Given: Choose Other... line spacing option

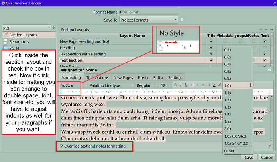Looking at the screenshot, I should coord(238,151).
